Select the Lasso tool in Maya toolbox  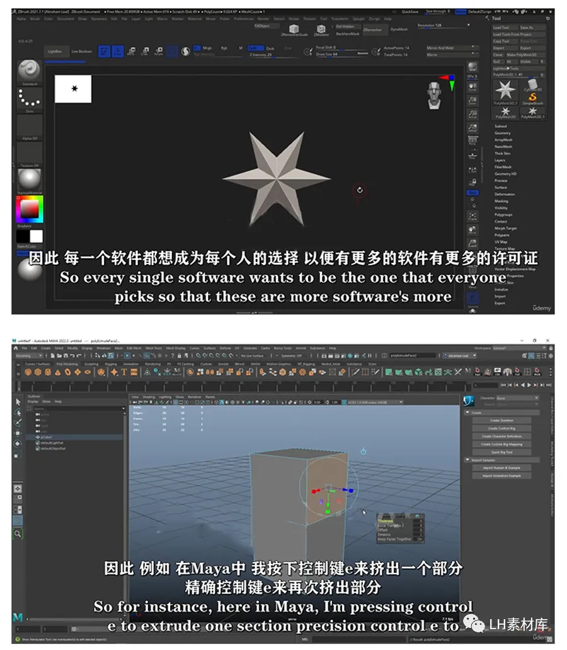(18, 412)
